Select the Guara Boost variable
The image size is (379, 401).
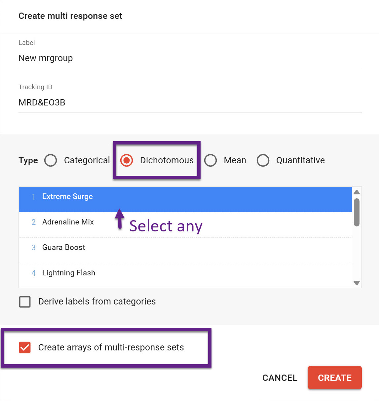point(63,247)
